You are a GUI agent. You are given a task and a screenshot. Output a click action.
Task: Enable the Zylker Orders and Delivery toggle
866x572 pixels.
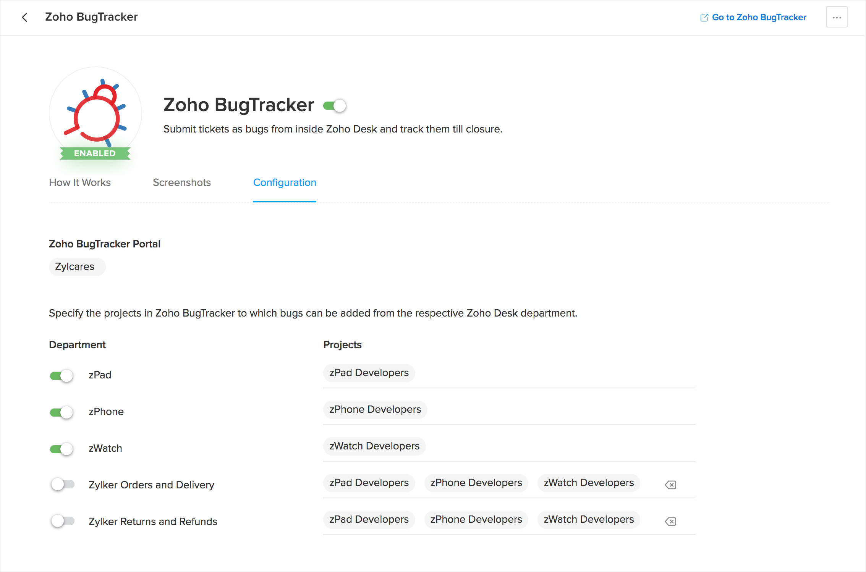coord(63,485)
